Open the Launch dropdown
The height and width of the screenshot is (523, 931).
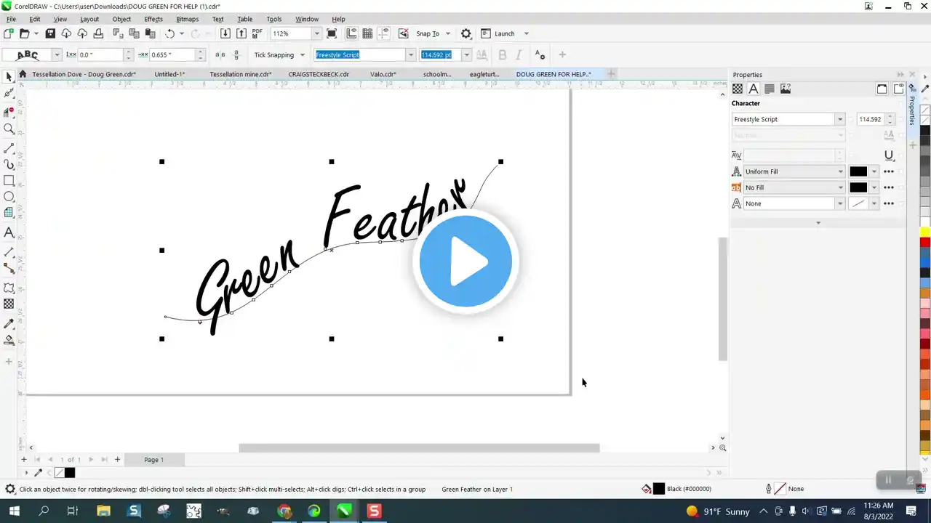point(527,33)
